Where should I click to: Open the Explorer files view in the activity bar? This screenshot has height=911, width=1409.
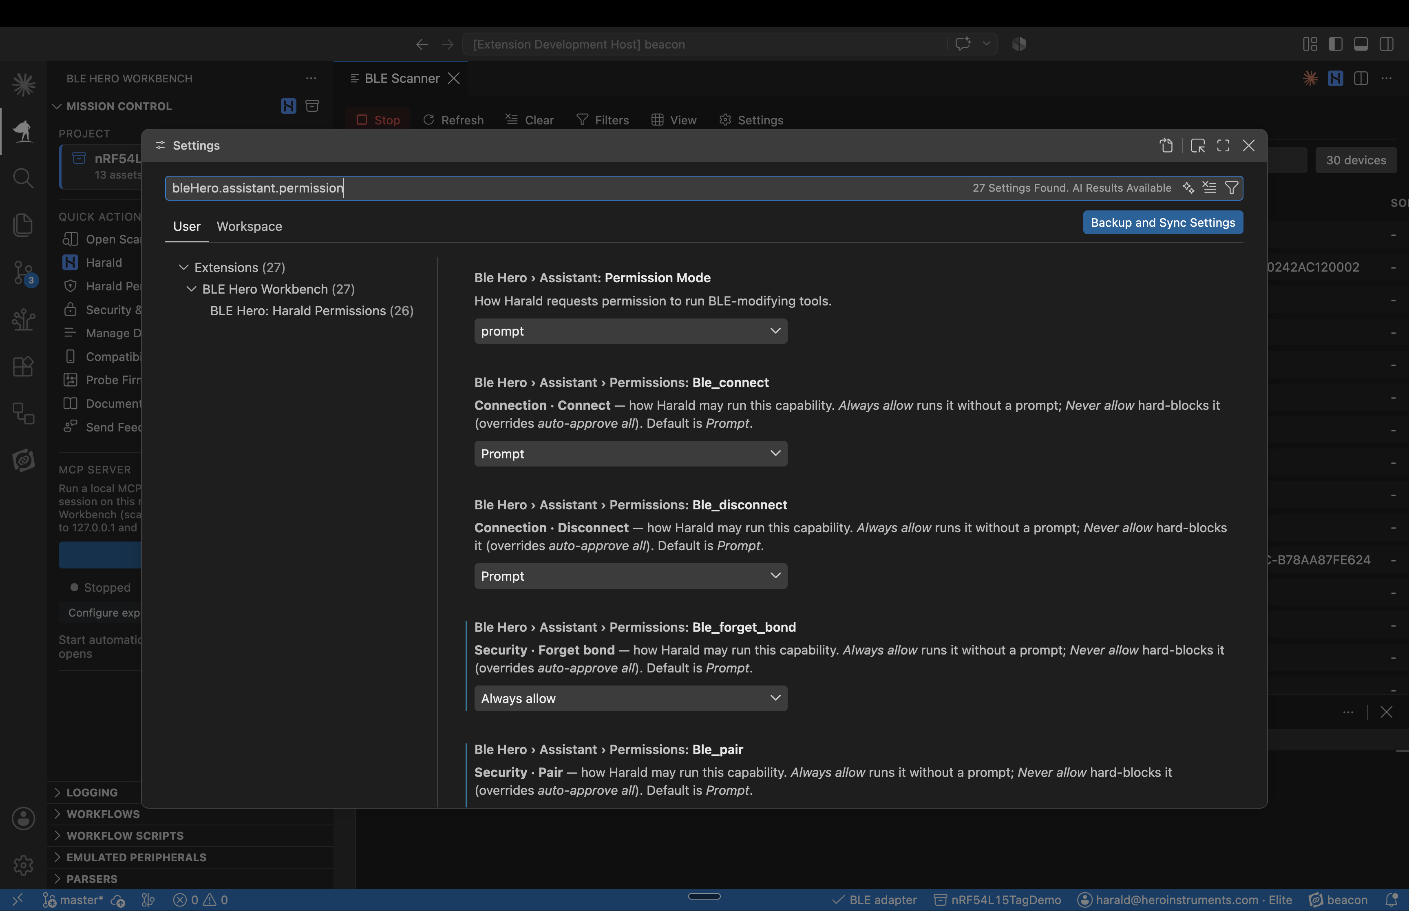coord(23,225)
